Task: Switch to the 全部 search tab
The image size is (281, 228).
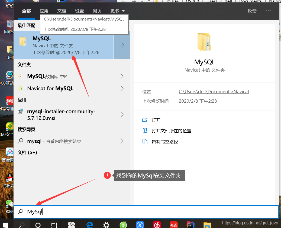Action: point(26,11)
